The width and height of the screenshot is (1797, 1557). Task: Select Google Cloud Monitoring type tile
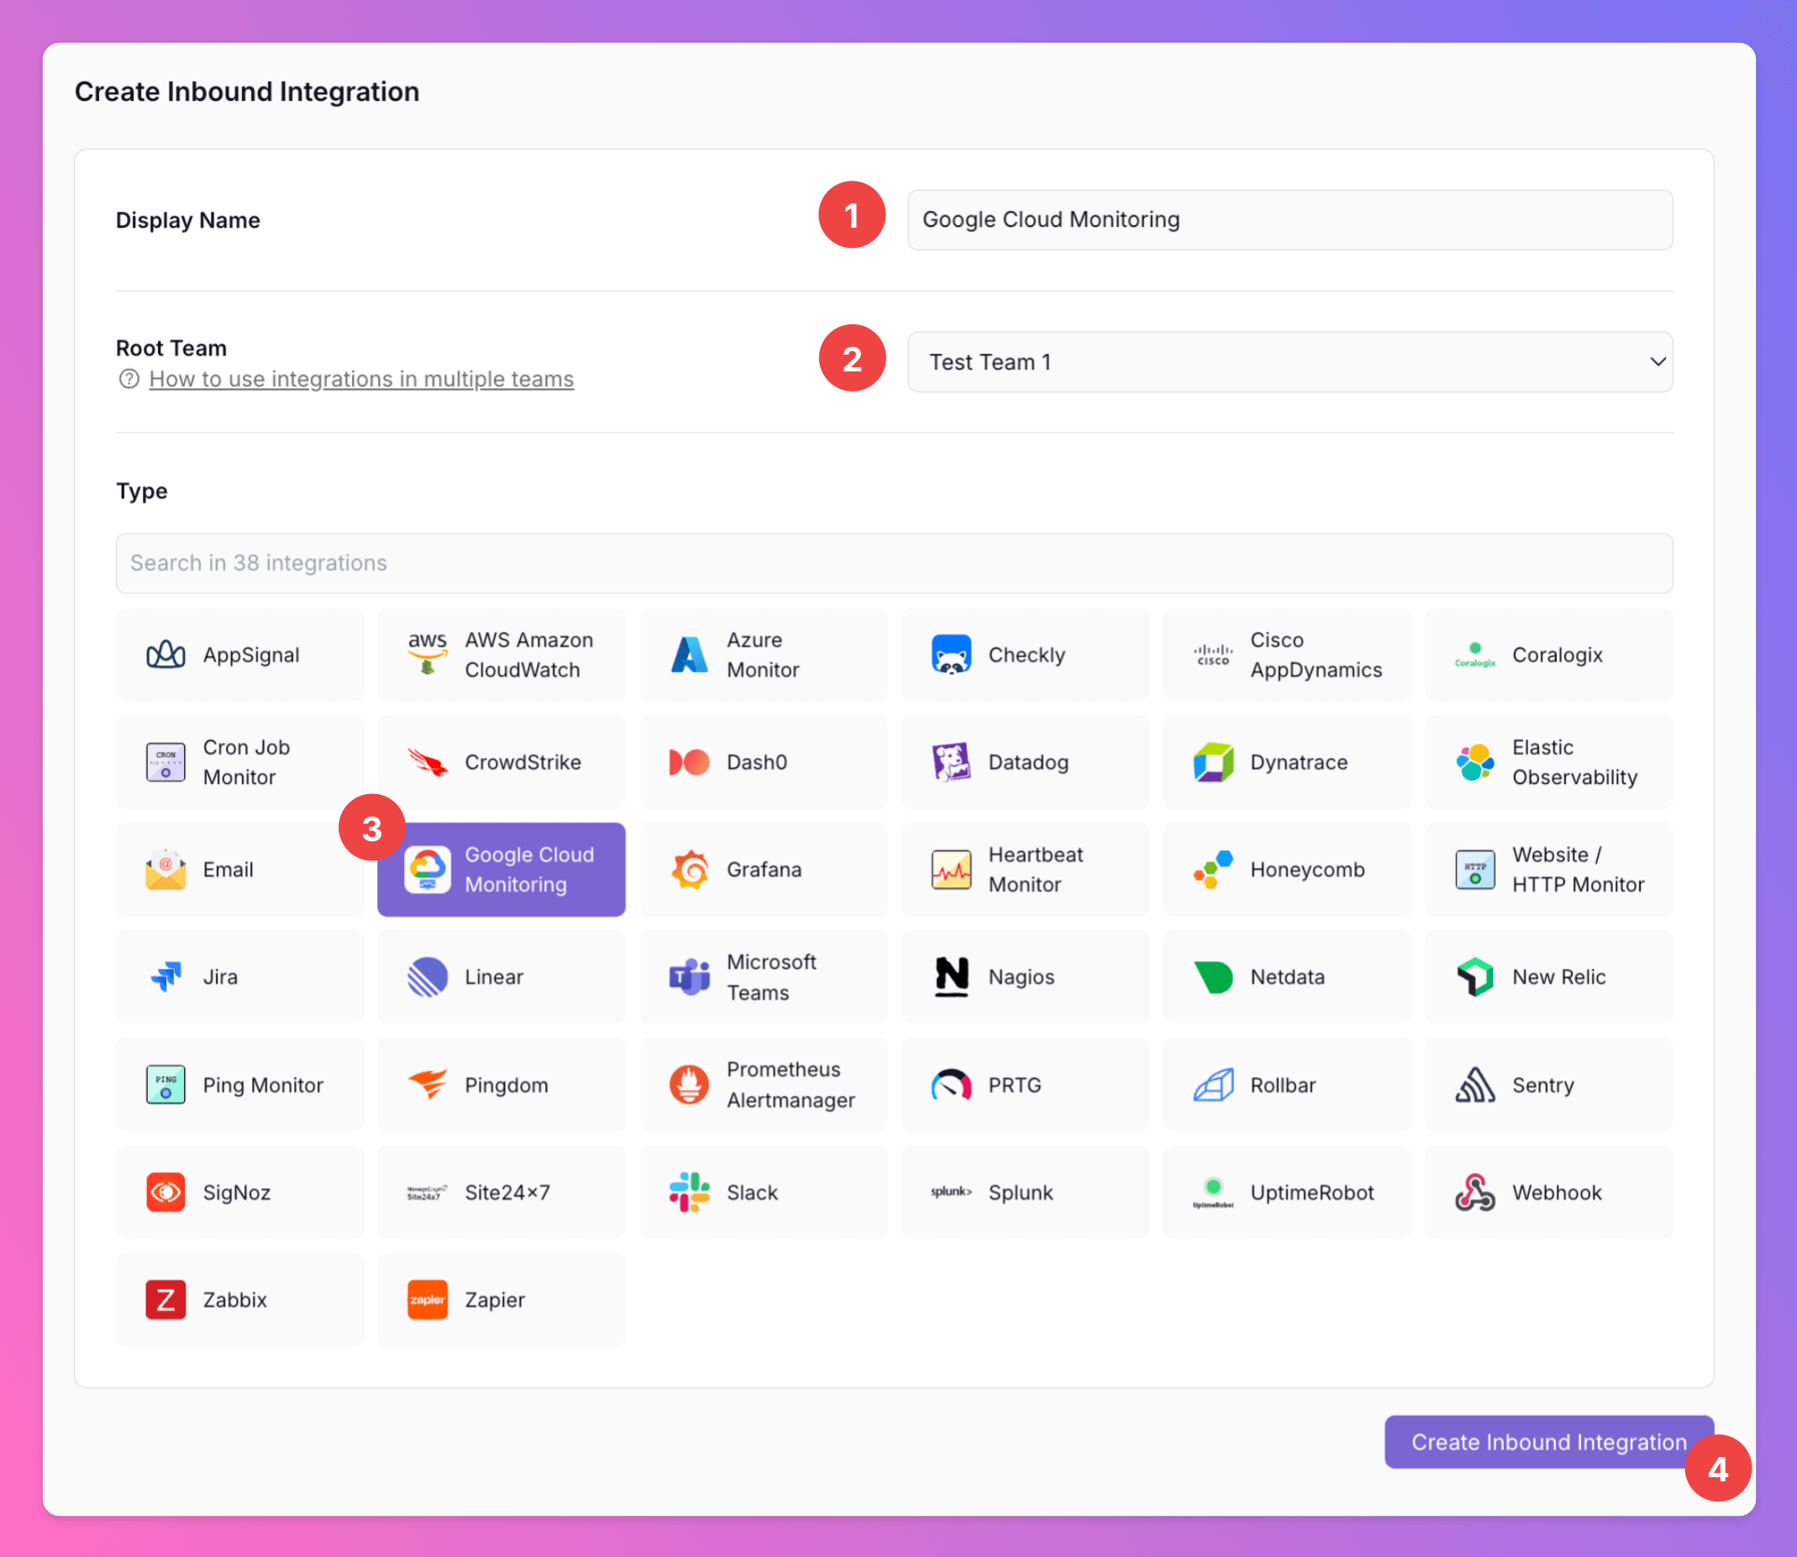[x=502, y=870]
